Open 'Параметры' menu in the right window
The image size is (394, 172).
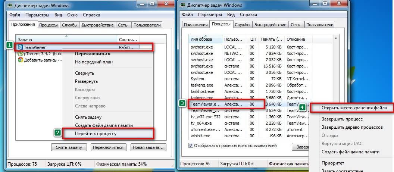pos(210,15)
